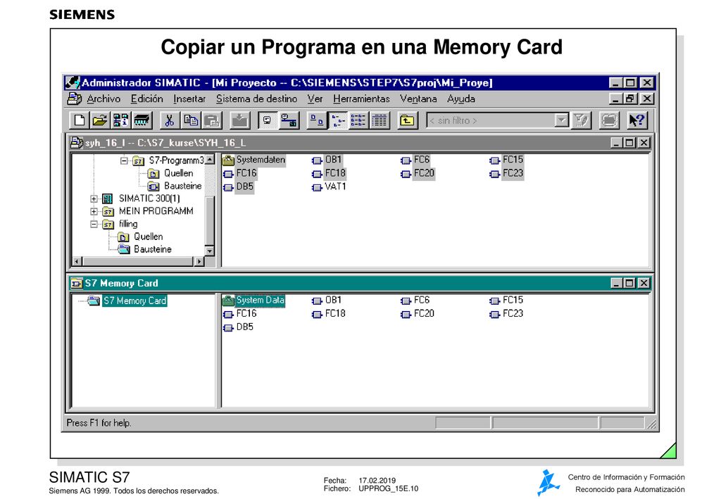Click the Accessible Nodes toolbar icon
The width and height of the screenshot is (721, 499).
[120, 120]
